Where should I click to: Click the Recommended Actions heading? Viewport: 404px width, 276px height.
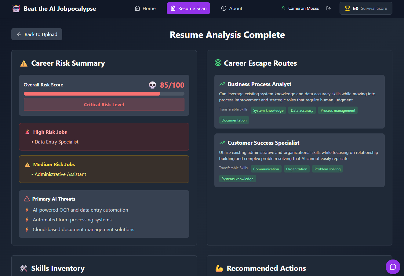point(266,268)
